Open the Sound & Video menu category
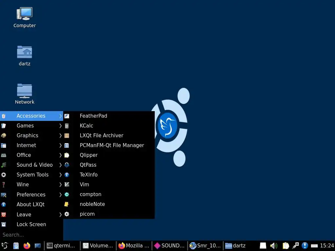The width and height of the screenshot is (335, 251). click(x=31, y=165)
